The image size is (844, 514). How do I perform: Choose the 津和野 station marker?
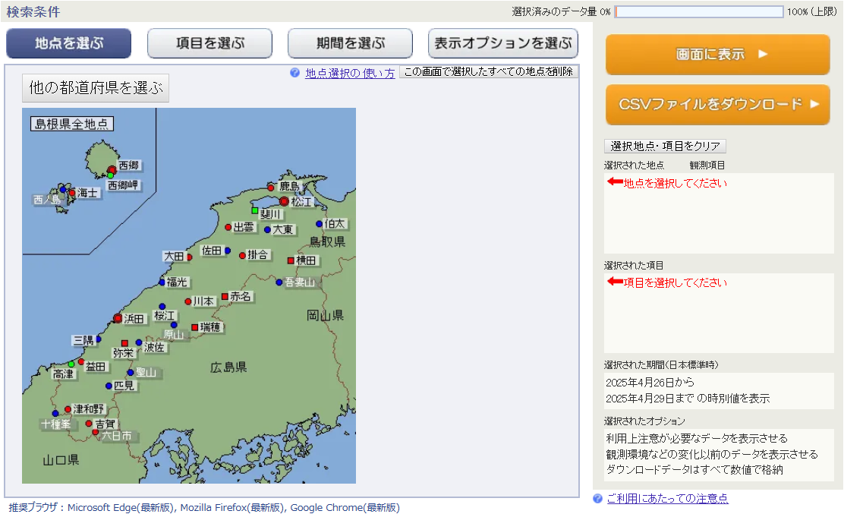pos(68,409)
